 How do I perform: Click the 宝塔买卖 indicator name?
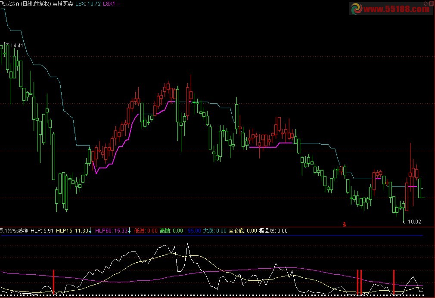(x=63, y=4)
